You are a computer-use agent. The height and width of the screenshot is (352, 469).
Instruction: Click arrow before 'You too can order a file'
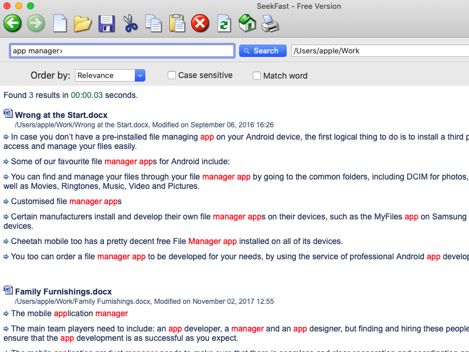pyautogui.click(x=6, y=256)
